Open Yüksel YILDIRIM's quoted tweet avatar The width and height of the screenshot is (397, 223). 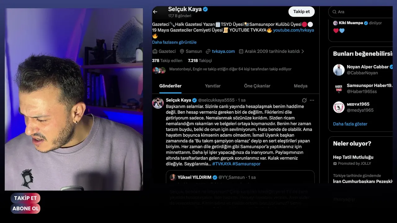point(173,177)
